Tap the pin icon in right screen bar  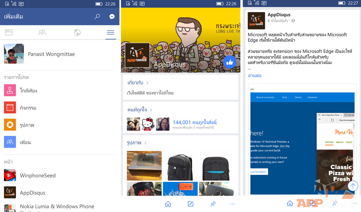pyautogui.click(x=335, y=203)
